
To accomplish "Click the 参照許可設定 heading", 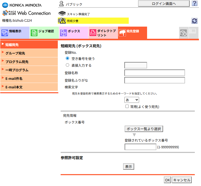I will click(72, 158).
